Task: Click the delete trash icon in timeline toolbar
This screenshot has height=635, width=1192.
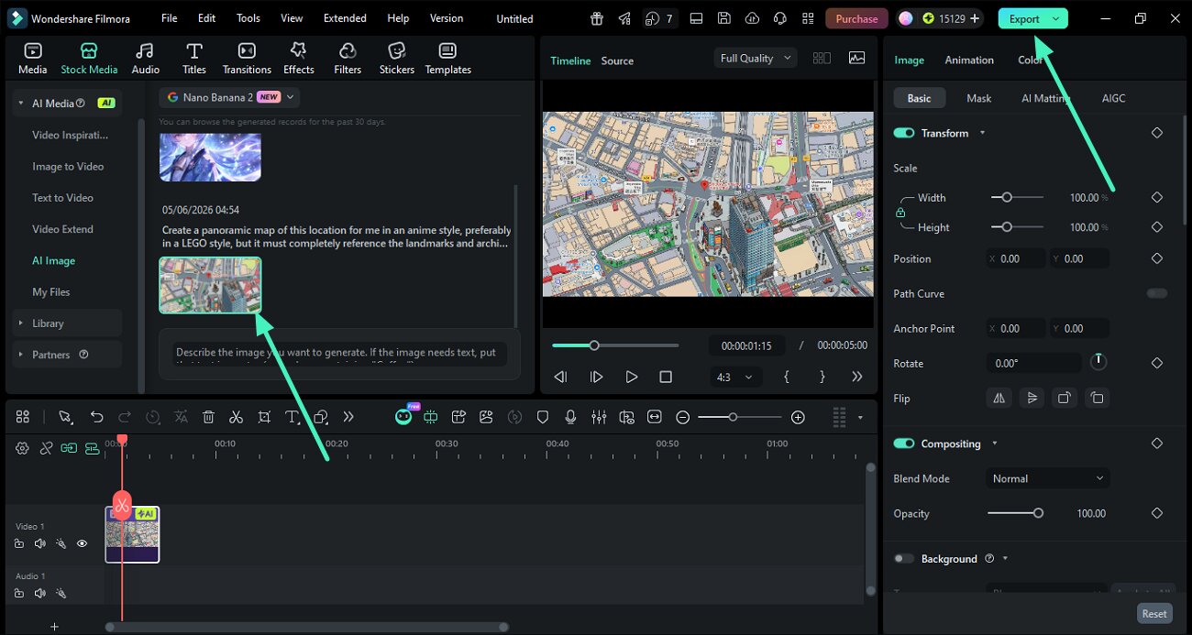Action: 208,417
